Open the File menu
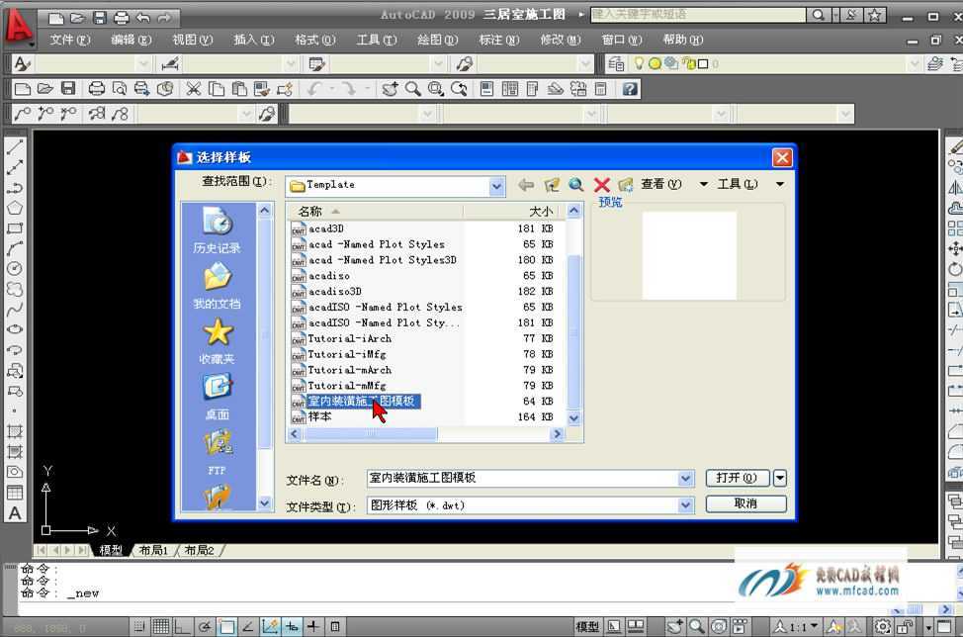 point(70,40)
